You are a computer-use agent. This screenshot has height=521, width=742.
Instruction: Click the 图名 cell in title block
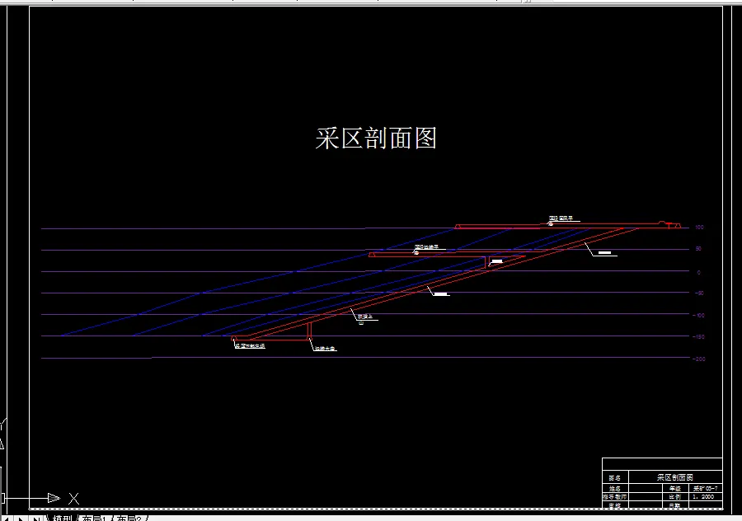pos(615,478)
